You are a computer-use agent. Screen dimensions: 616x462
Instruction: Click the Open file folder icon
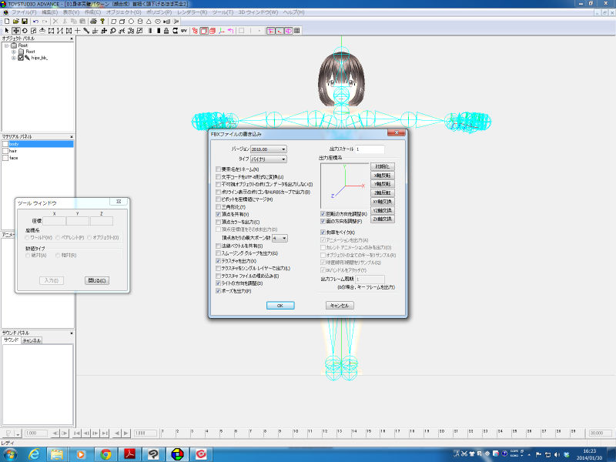coord(15,22)
